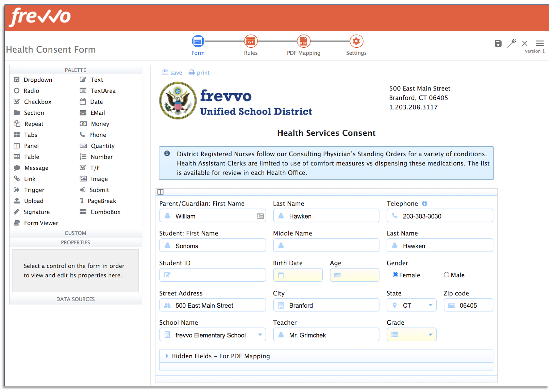This screenshot has height=391, width=554.
Task: Select the TextArea palette control
Action: (x=98, y=91)
